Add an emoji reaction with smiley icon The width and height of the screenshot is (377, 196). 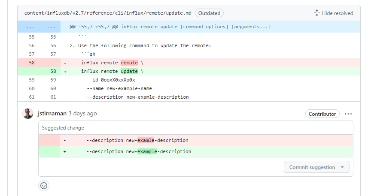(44, 186)
